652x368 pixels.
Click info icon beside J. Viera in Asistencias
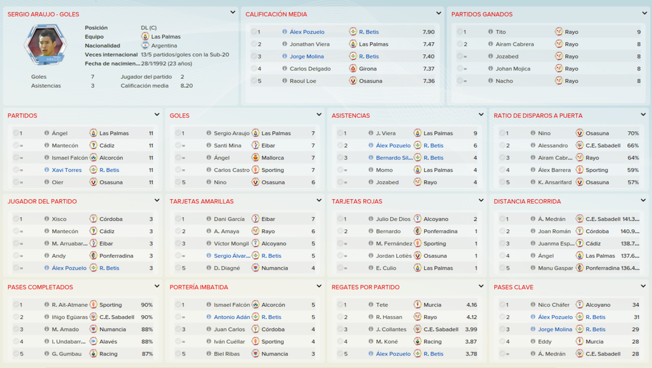(x=371, y=133)
